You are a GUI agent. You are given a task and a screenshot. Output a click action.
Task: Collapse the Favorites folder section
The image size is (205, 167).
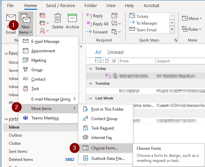click(x=6, y=54)
